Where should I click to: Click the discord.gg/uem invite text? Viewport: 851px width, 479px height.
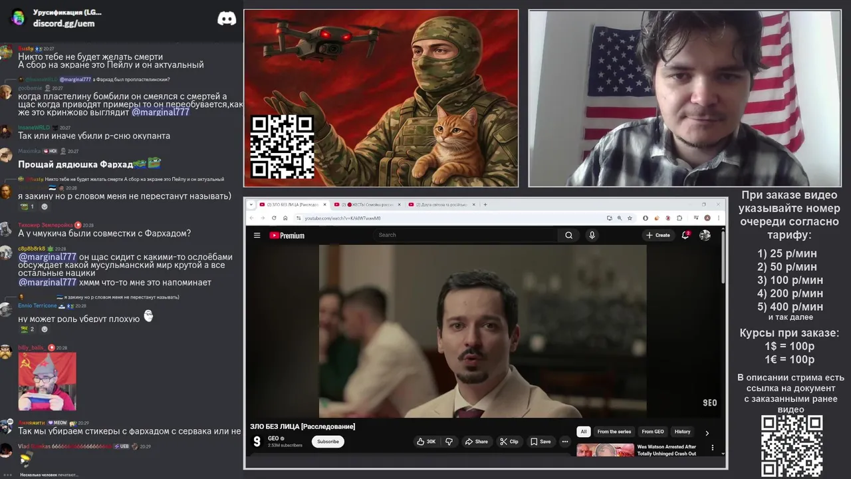tap(64, 23)
